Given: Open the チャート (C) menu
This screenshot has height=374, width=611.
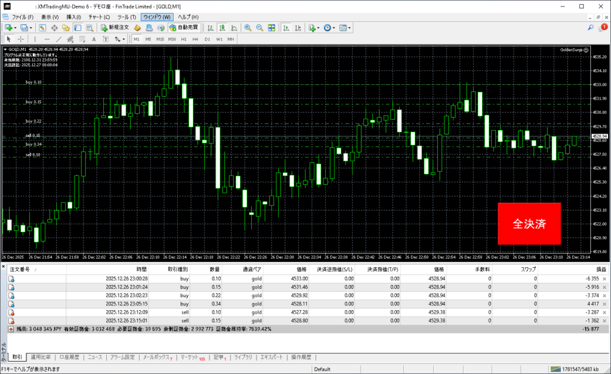Looking at the screenshot, I should pyautogui.click(x=98, y=17).
